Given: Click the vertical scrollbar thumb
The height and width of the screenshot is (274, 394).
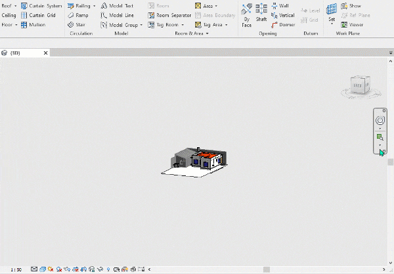Looking at the screenshot, I should coord(390,162).
